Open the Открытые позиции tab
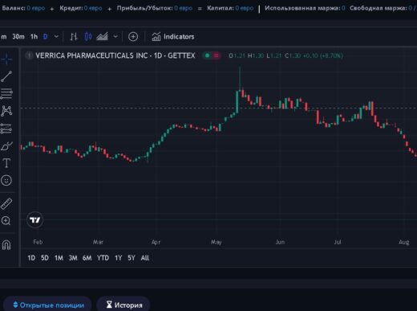The height and width of the screenshot is (311, 417). pos(48,305)
